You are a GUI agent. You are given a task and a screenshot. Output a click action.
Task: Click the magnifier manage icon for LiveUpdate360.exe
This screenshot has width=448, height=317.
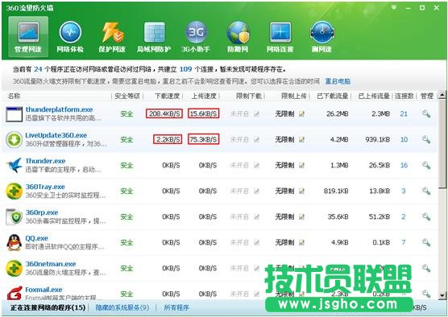pos(426,139)
